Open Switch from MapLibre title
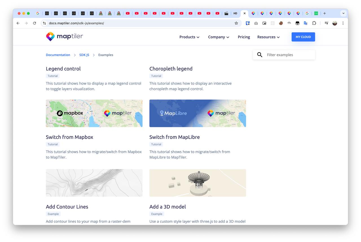The height and width of the screenshot is (242, 361). click(175, 137)
